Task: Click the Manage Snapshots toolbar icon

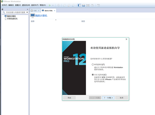Action: [73, 5]
